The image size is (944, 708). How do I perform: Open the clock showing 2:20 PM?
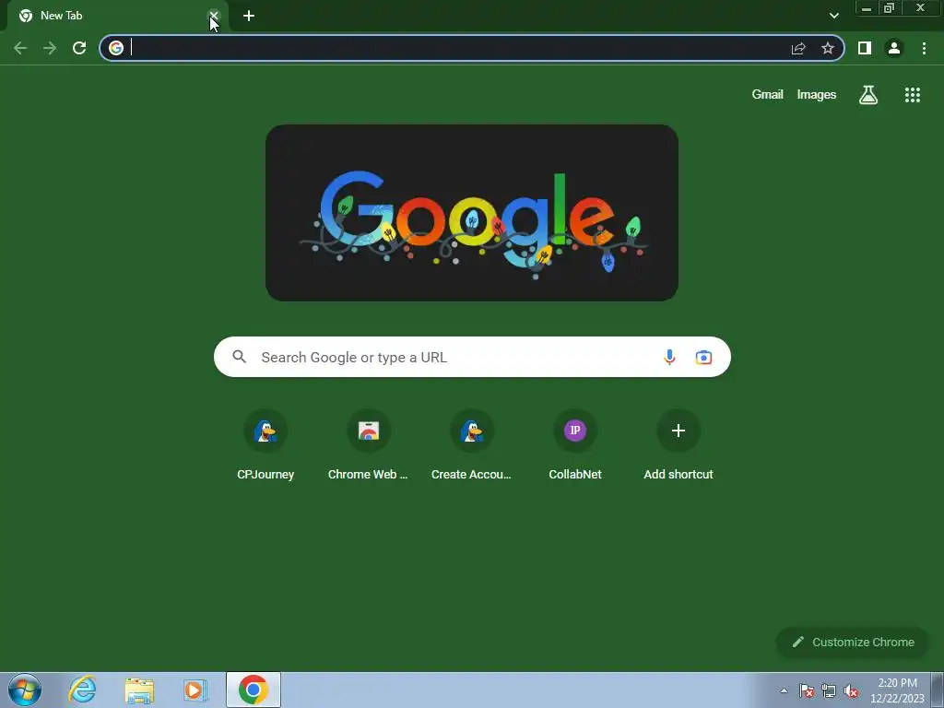coord(897,690)
